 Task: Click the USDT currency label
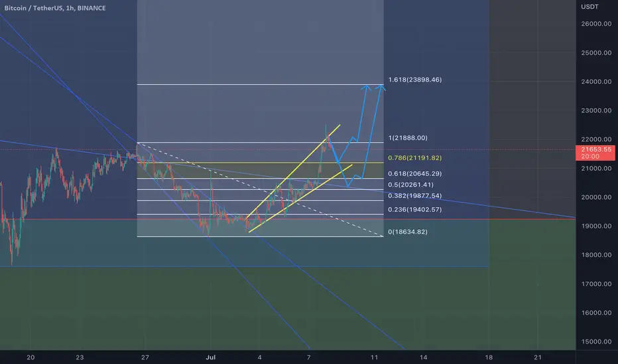(x=589, y=7)
